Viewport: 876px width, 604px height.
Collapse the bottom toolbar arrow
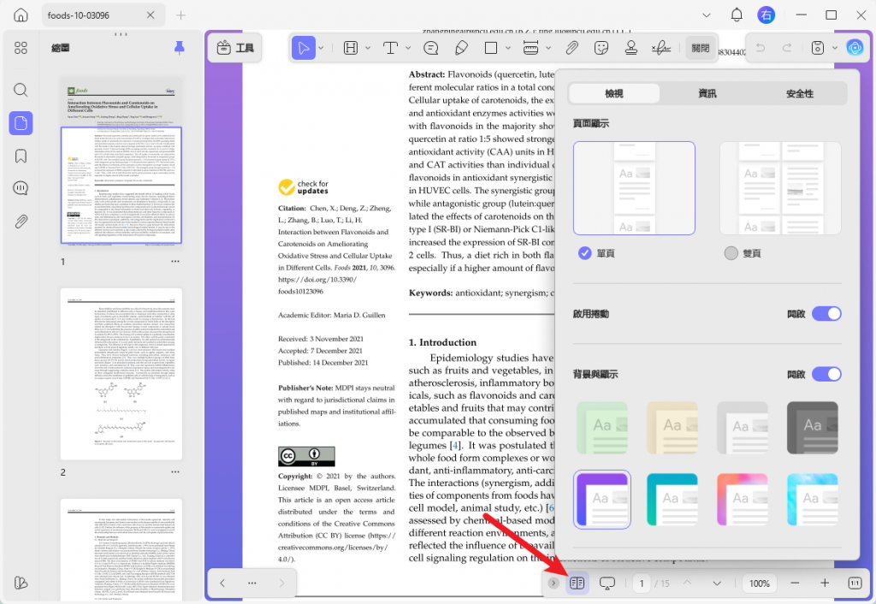click(x=553, y=583)
